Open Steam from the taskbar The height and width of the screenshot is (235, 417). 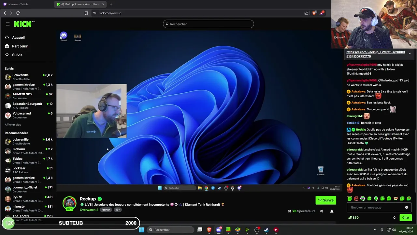pyautogui.click(x=266, y=230)
